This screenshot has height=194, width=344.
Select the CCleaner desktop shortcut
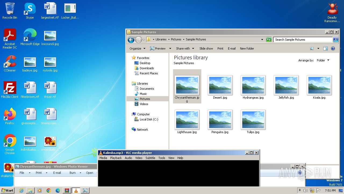(10, 64)
